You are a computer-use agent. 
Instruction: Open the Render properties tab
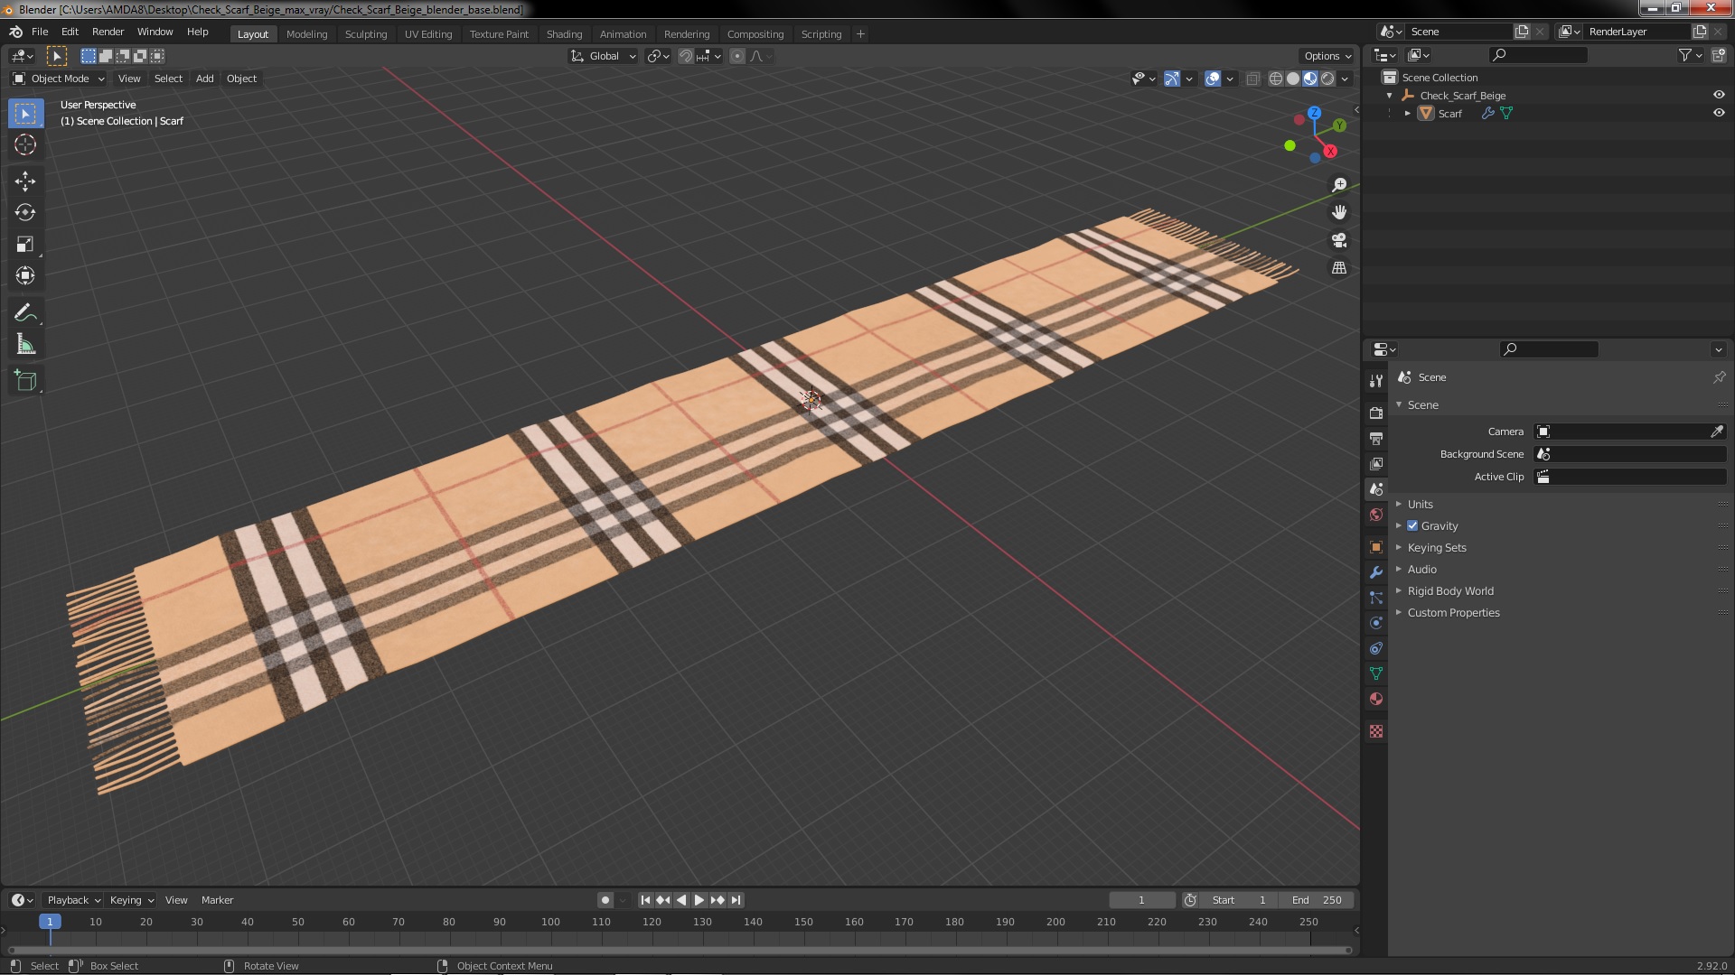tap(1376, 413)
